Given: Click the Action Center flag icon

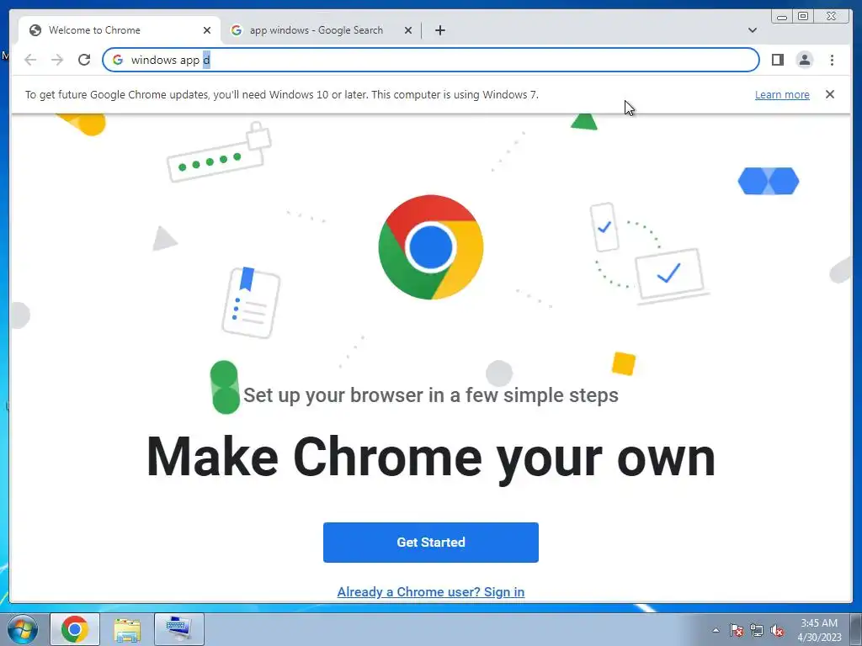Looking at the screenshot, I should 737,630.
